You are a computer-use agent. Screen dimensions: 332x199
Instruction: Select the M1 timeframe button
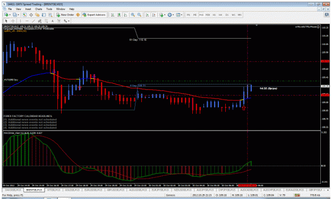click(x=188, y=15)
